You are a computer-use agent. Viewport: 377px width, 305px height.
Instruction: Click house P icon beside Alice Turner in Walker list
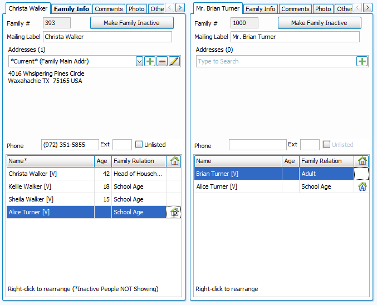pyautogui.click(x=174, y=212)
